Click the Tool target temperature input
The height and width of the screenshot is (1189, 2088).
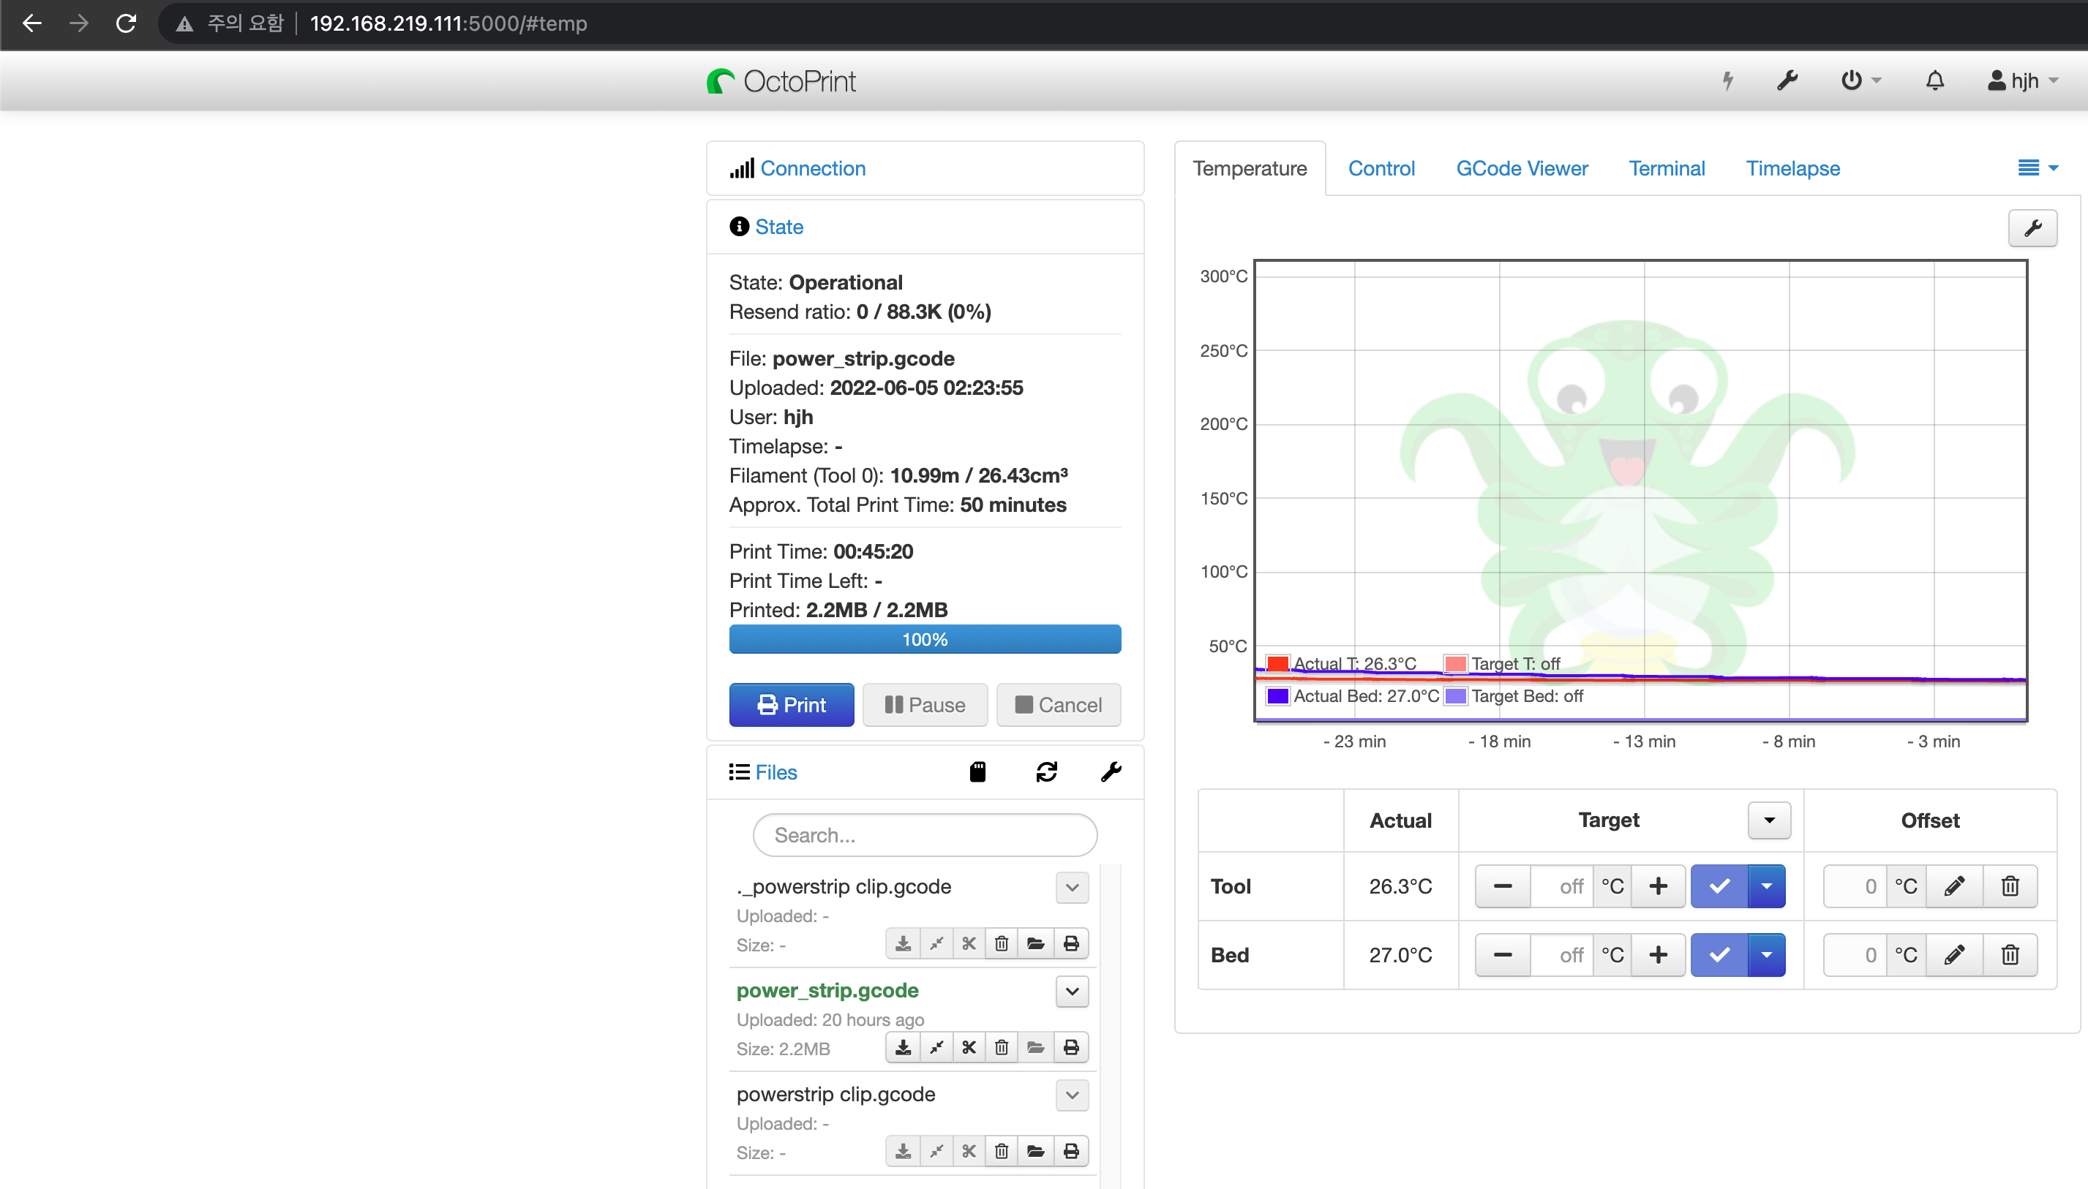click(x=1562, y=886)
